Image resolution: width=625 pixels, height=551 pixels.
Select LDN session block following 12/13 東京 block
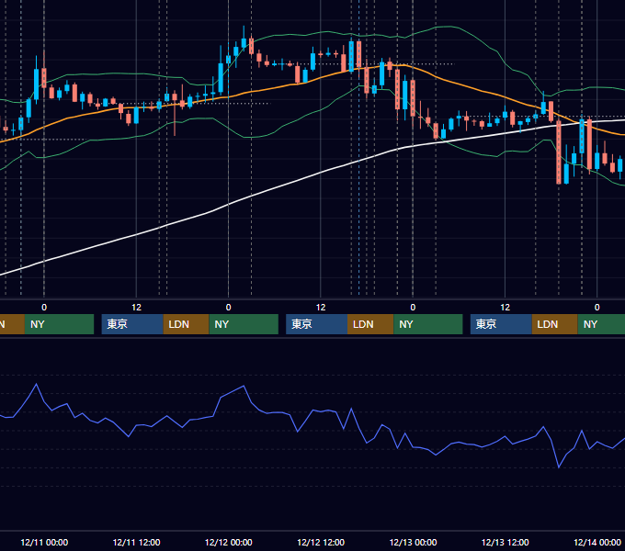click(x=555, y=324)
